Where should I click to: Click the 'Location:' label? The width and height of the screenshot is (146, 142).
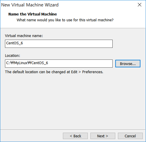click(13, 56)
